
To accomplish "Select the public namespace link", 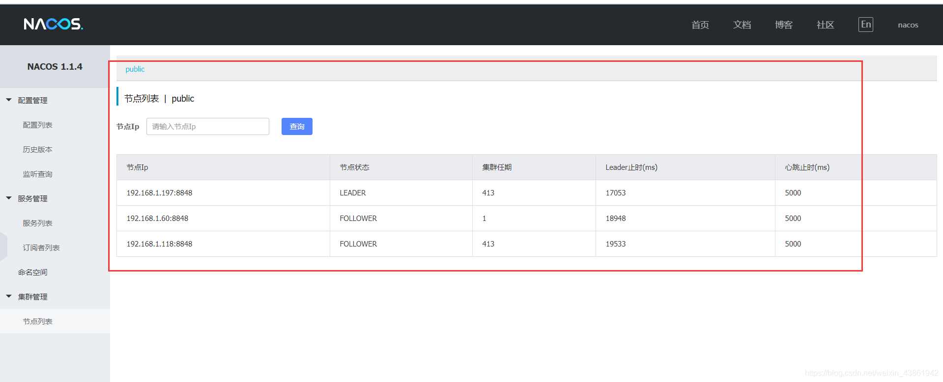I will [135, 69].
